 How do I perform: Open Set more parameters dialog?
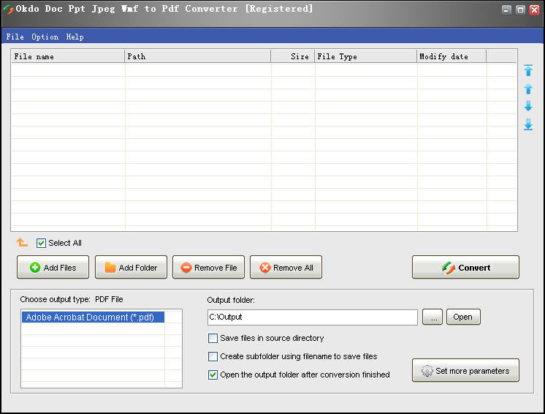click(x=466, y=370)
